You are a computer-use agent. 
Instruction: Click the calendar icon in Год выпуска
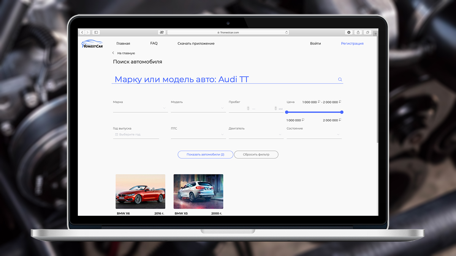pyautogui.click(x=117, y=135)
